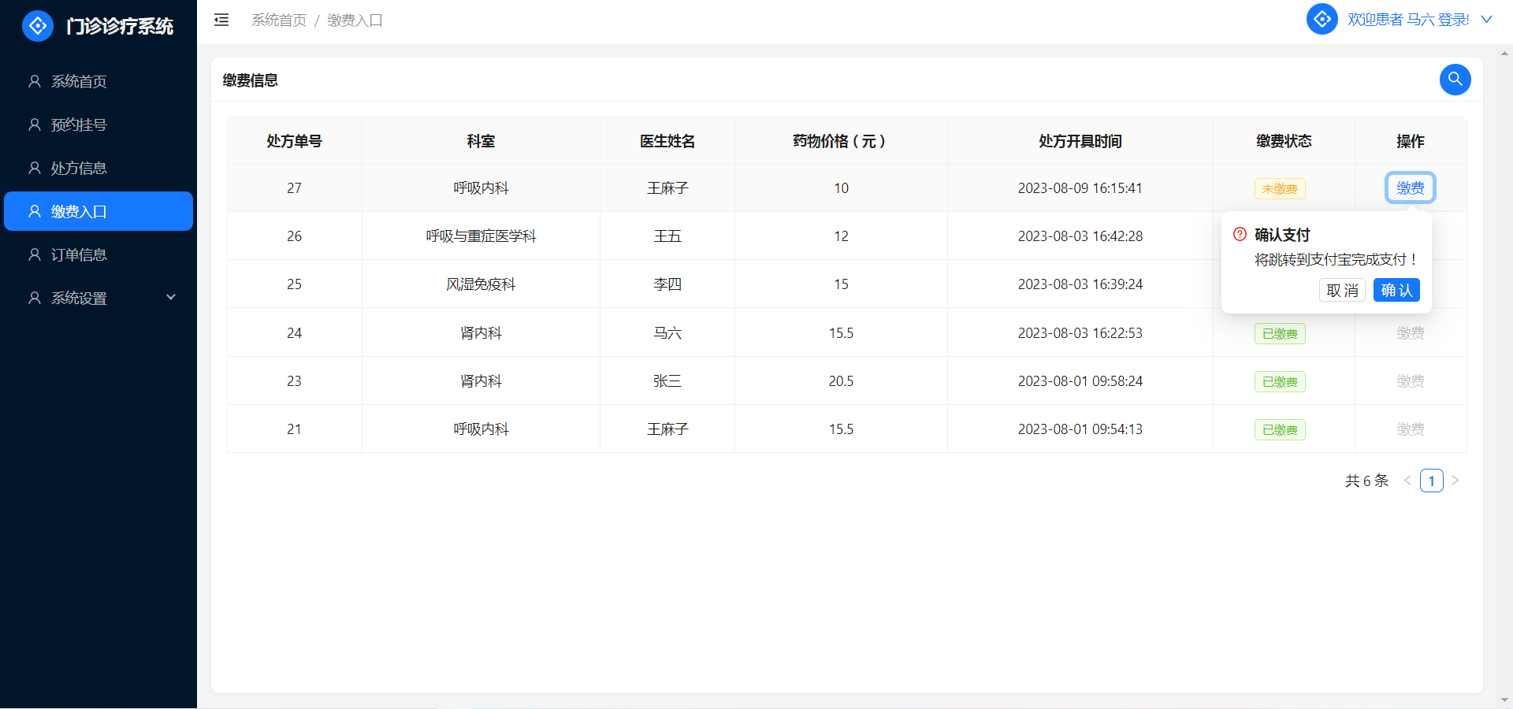Click 欢迎患者 马六 登录! text
The width and height of the screenshot is (1513, 709).
click(1407, 20)
